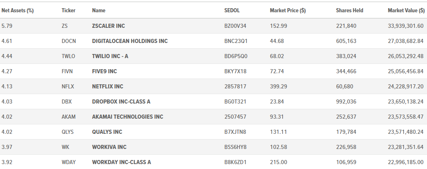Open the NETFLIX INC row name
This screenshot has height=169, width=427.
(x=107, y=87)
